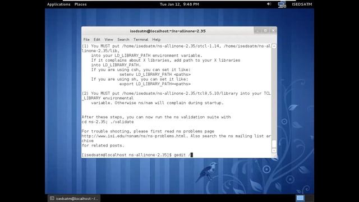Open the Terminal menu in menubar
359x202 pixels.
coord(141,40)
